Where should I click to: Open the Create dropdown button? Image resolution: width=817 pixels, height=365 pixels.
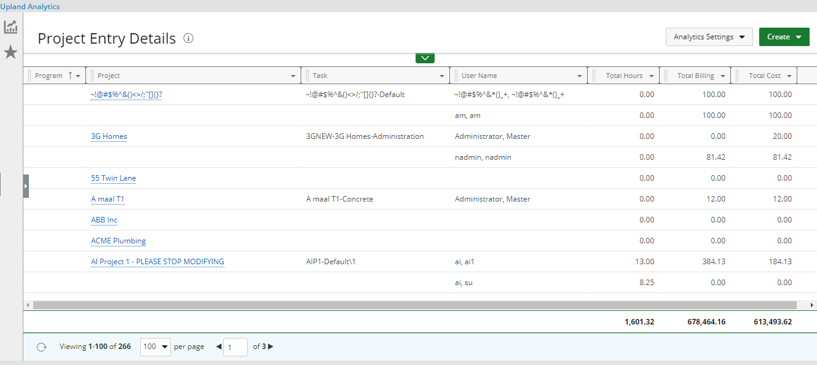784,37
